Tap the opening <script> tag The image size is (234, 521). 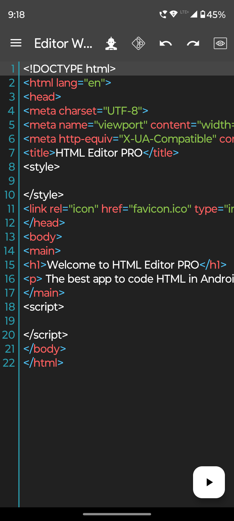[44, 307]
